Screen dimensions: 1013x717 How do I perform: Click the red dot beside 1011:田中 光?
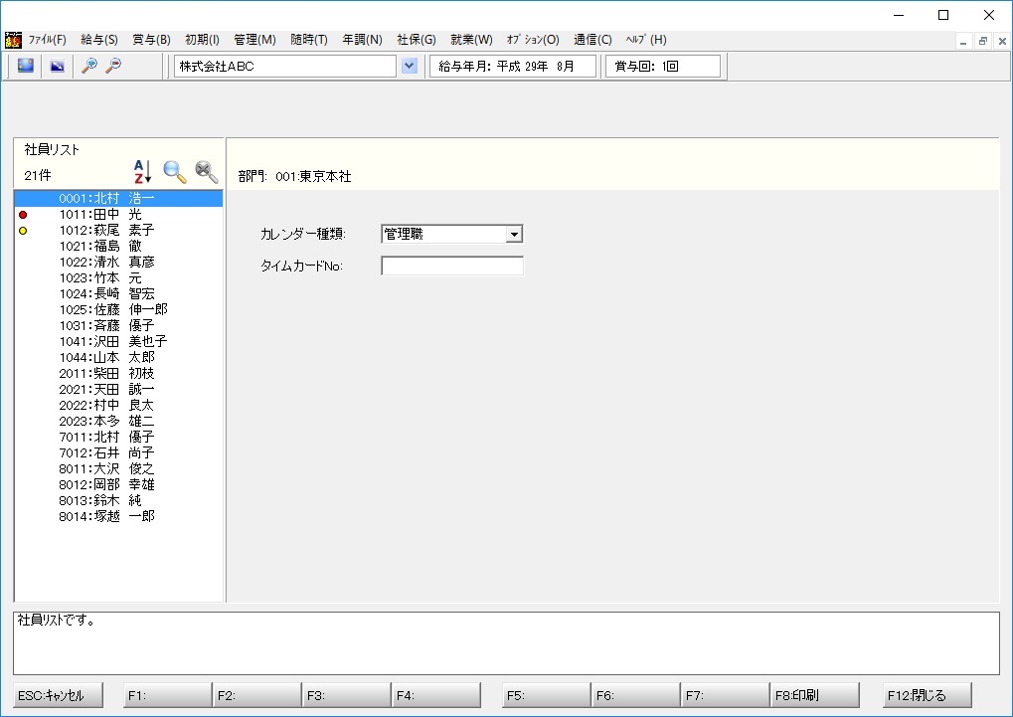(23, 215)
